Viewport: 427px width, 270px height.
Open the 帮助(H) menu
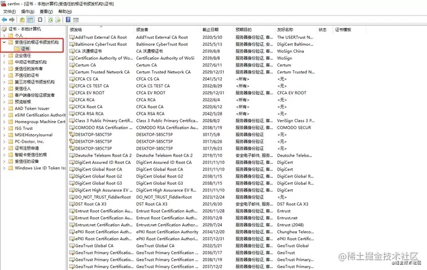(65, 11)
